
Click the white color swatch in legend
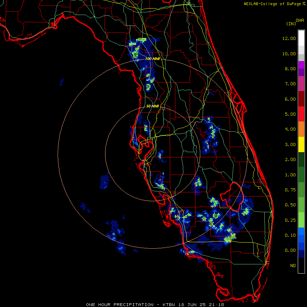[301, 38]
